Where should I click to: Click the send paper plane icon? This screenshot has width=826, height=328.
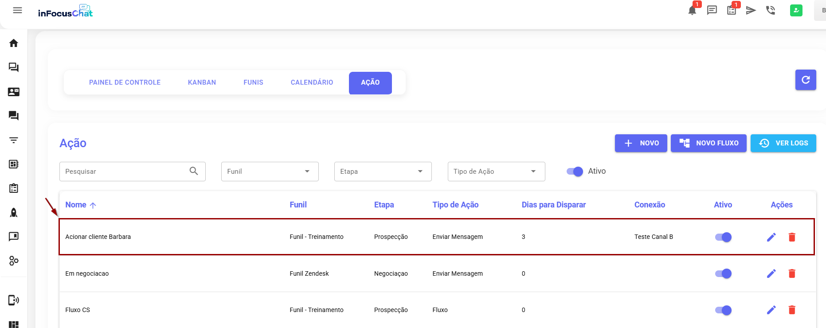click(x=751, y=10)
